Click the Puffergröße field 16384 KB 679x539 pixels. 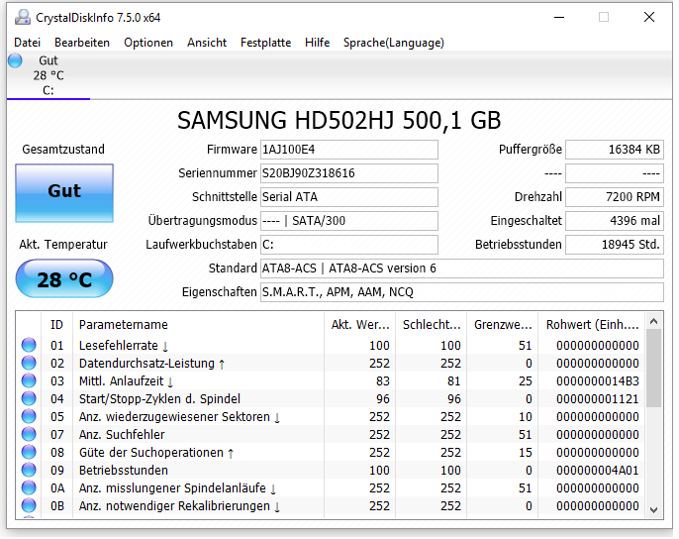(x=615, y=150)
